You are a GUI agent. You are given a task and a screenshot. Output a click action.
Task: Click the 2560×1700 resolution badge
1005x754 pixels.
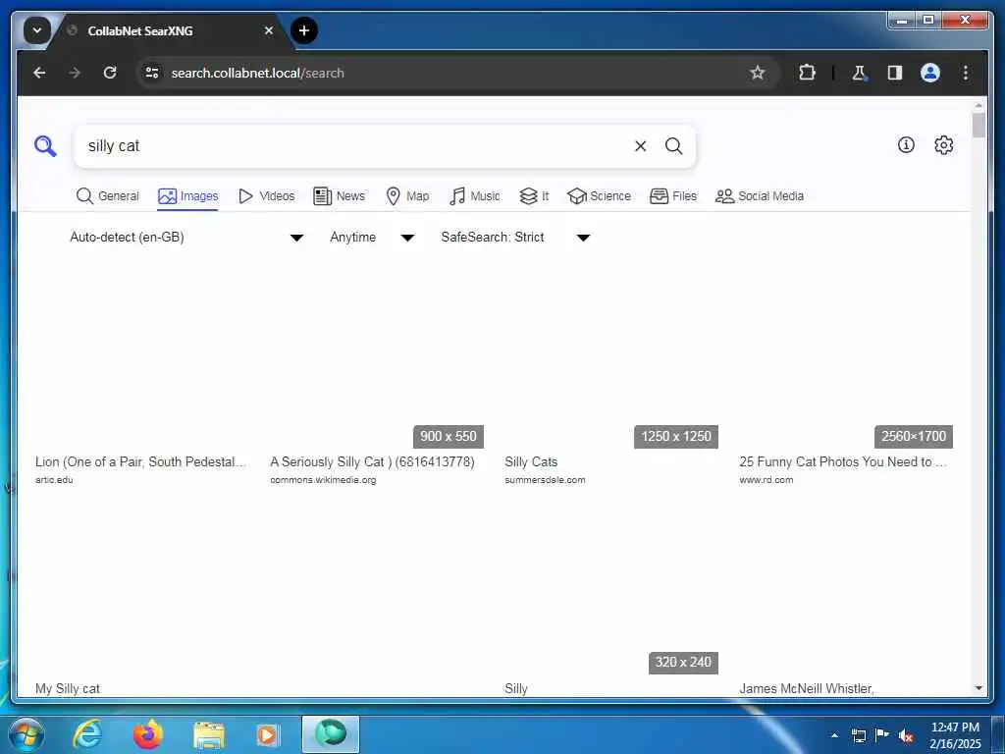[914, 437]
